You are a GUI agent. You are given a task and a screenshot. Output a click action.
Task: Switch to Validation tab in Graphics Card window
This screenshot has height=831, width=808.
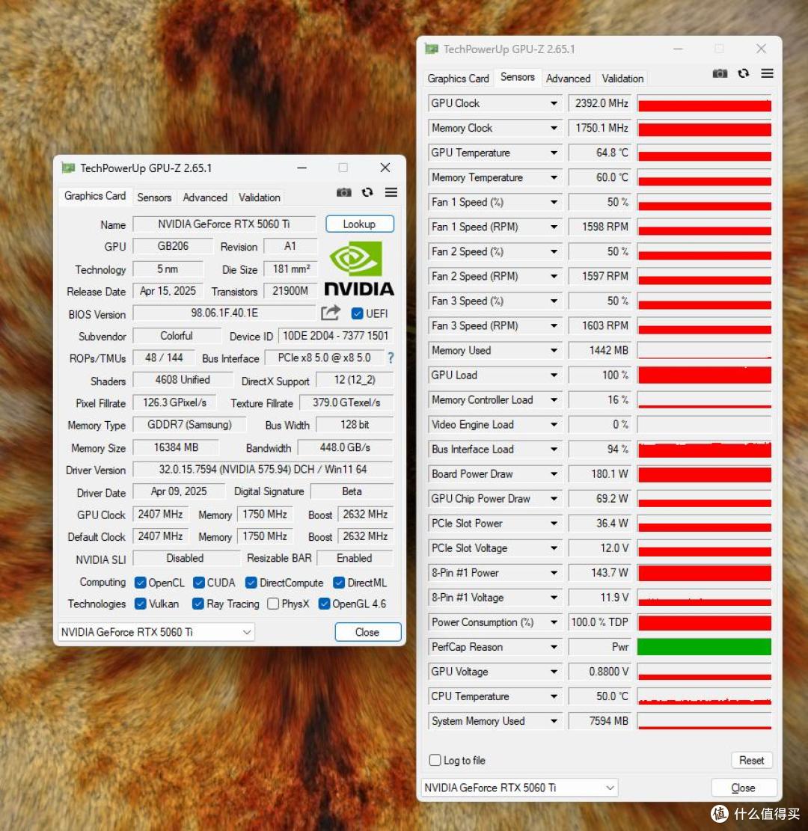(260, 197)
